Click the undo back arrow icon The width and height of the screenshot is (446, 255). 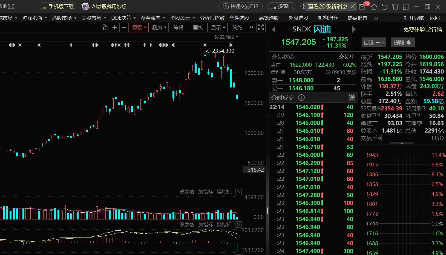pyautogui.click(x=385, y=7)
